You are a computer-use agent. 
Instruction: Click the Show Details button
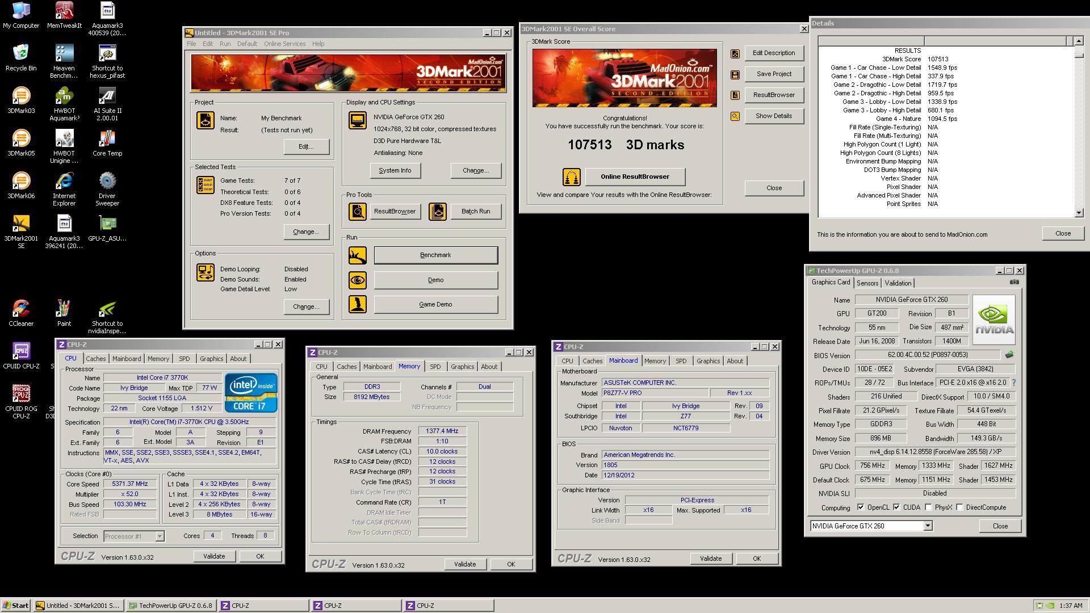774,116
